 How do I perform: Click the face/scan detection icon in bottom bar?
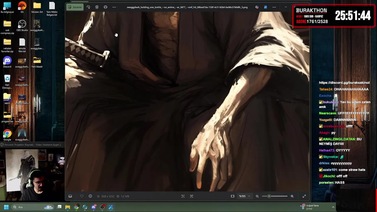click(x=183, y=196)
